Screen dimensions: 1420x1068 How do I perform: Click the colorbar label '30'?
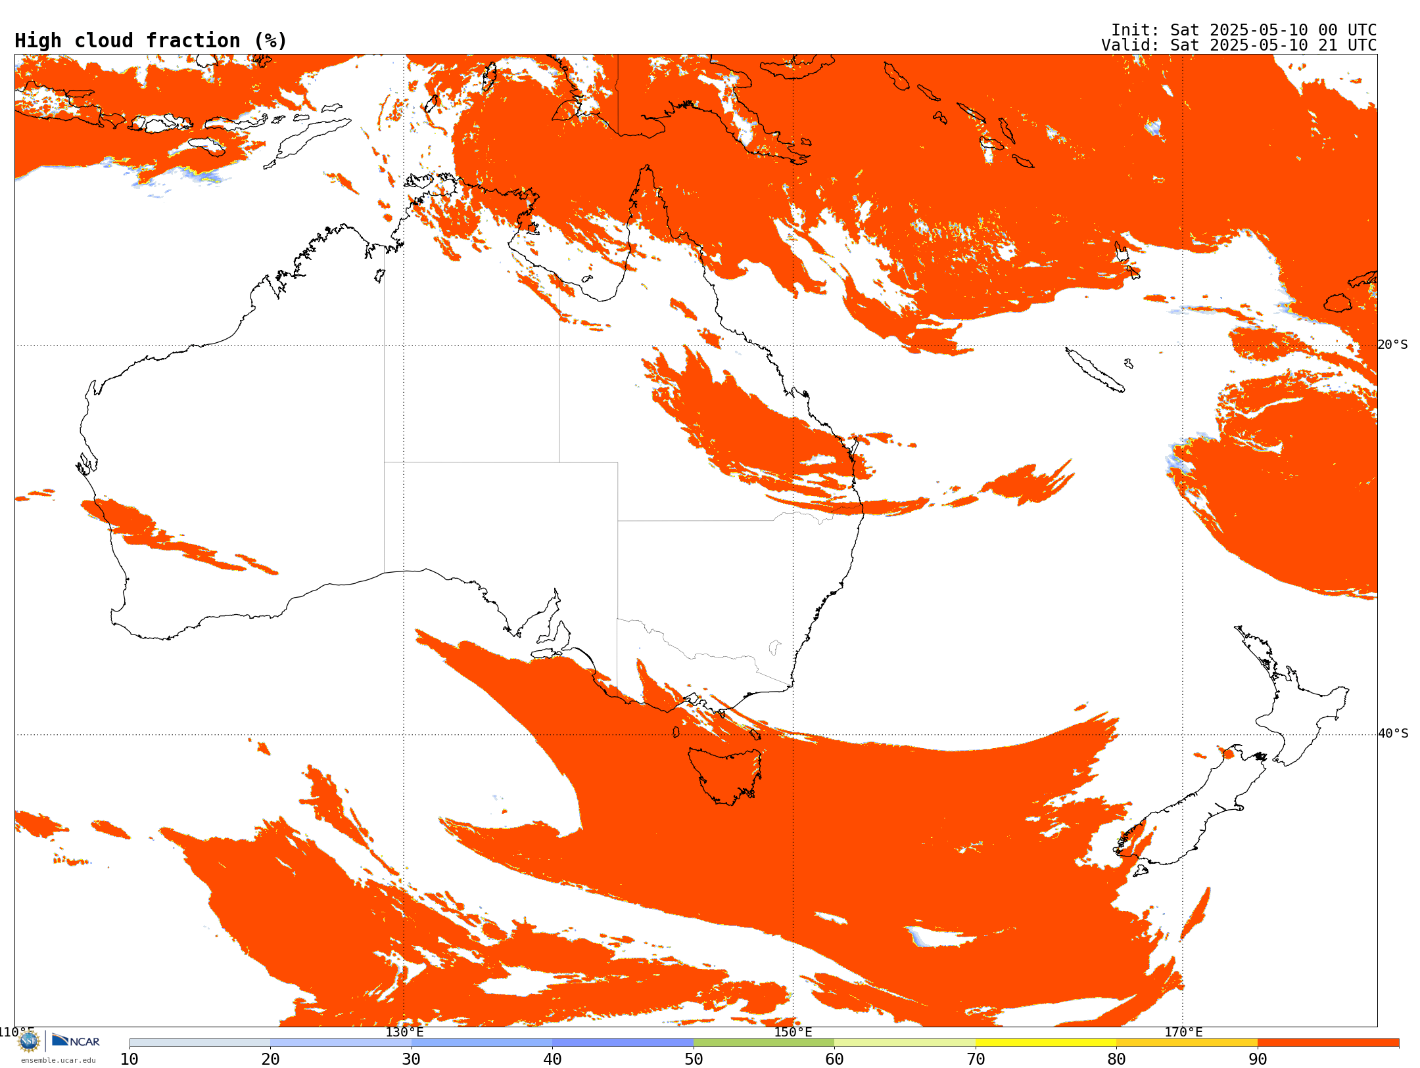(412, 1059)
